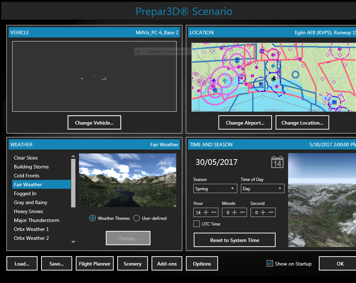Decrease the Second value with minus
This screenshot has width=356, height=283.
click(x=271, y=212)
